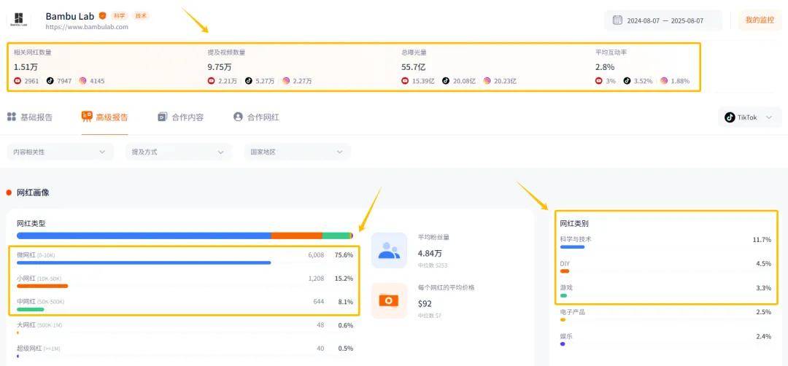The height and width of the screenshot is (366, 788).
Task: Click YouTube icon next to 15.39亿
Action: click(x=405, y=80)
